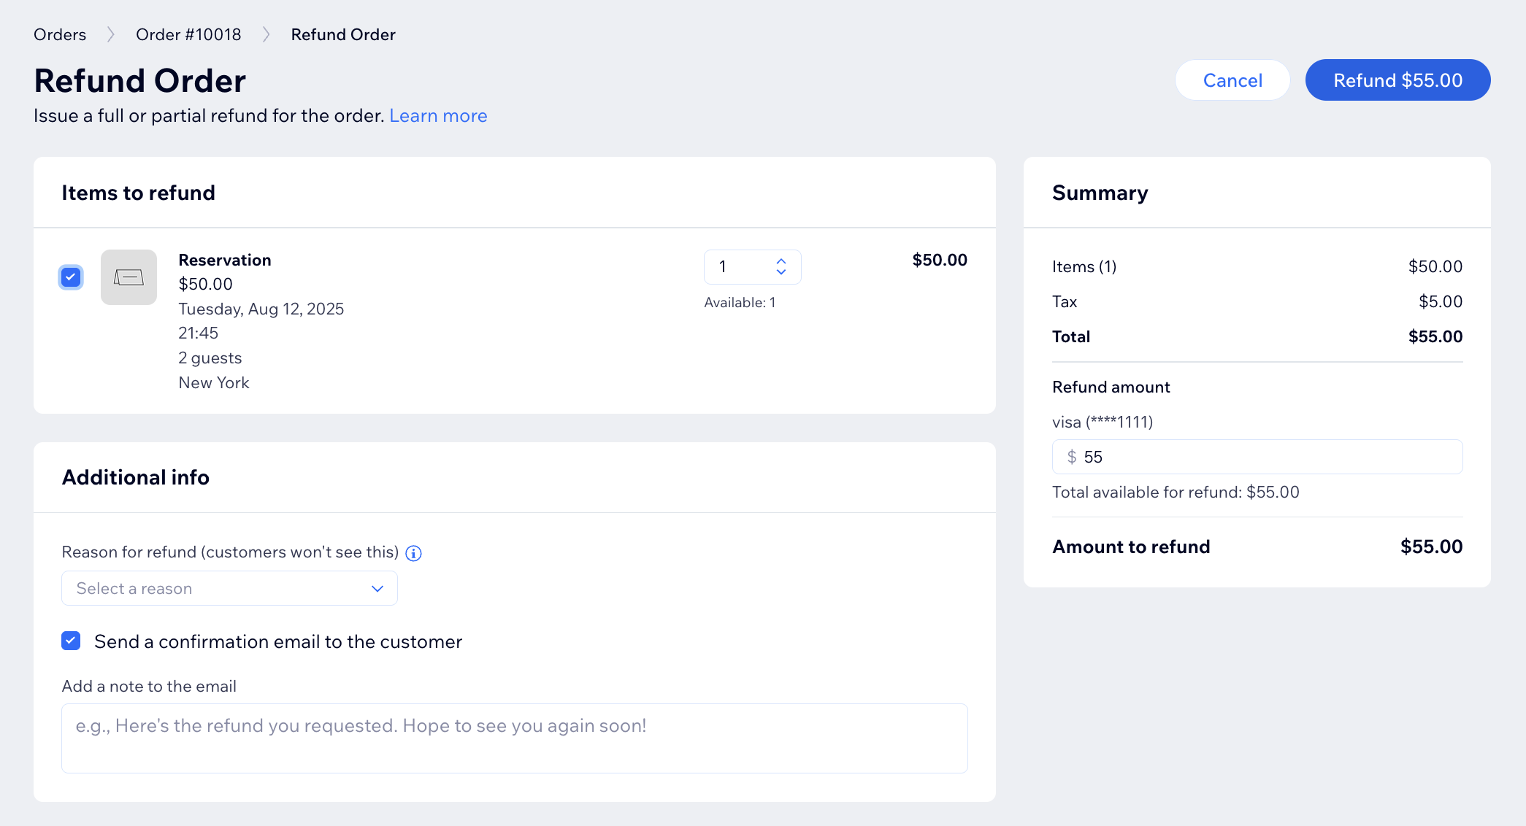
Task: Click the chevron in Select a reason dropdown
Action: coord(377,589)
